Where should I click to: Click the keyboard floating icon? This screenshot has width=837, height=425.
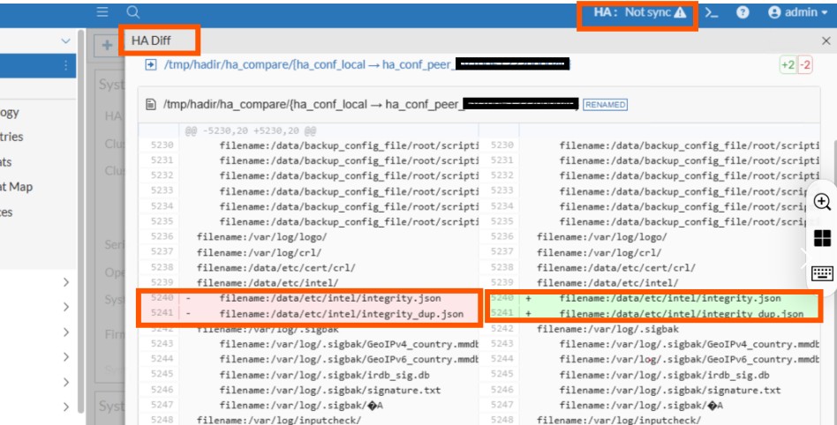click(x=822, y=273)
